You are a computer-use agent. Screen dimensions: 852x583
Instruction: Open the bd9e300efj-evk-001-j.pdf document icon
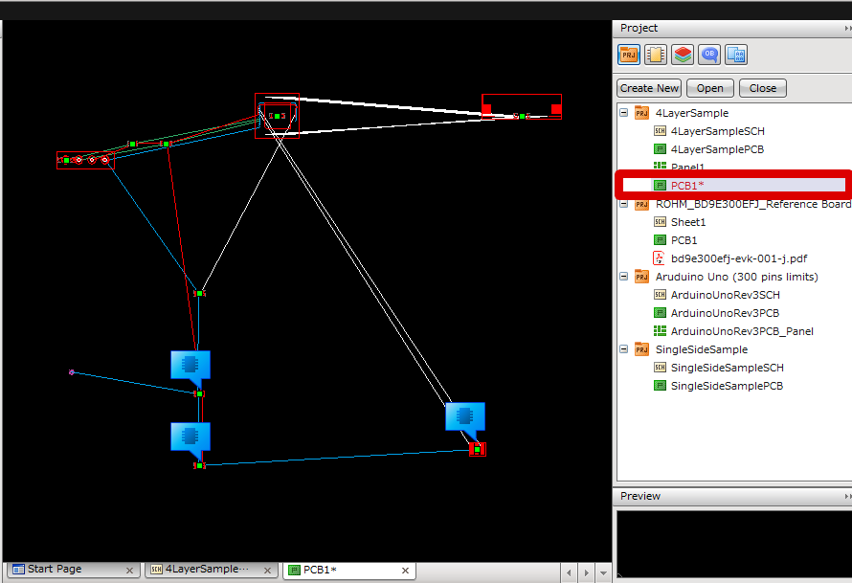tap(661, 258)
